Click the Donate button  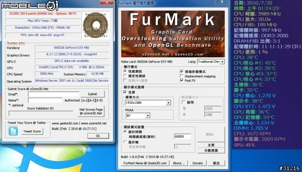[198, 163]
